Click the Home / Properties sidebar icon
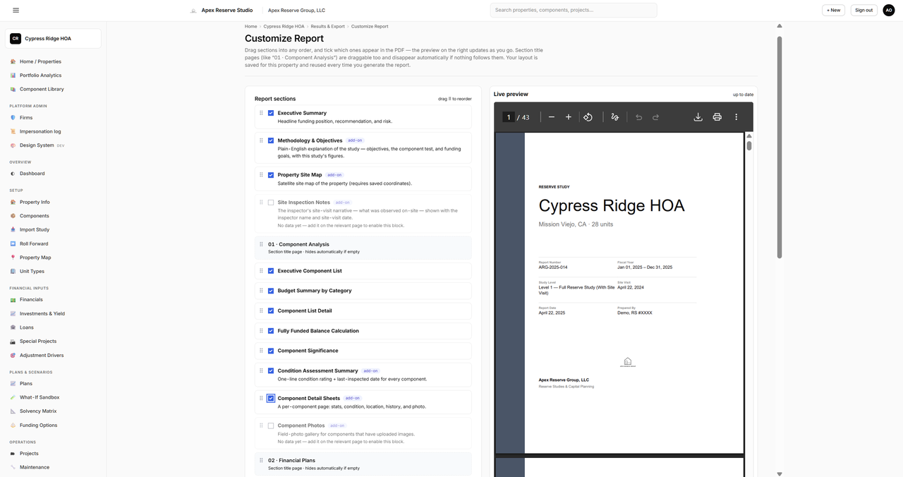 (x=13, y=61)
